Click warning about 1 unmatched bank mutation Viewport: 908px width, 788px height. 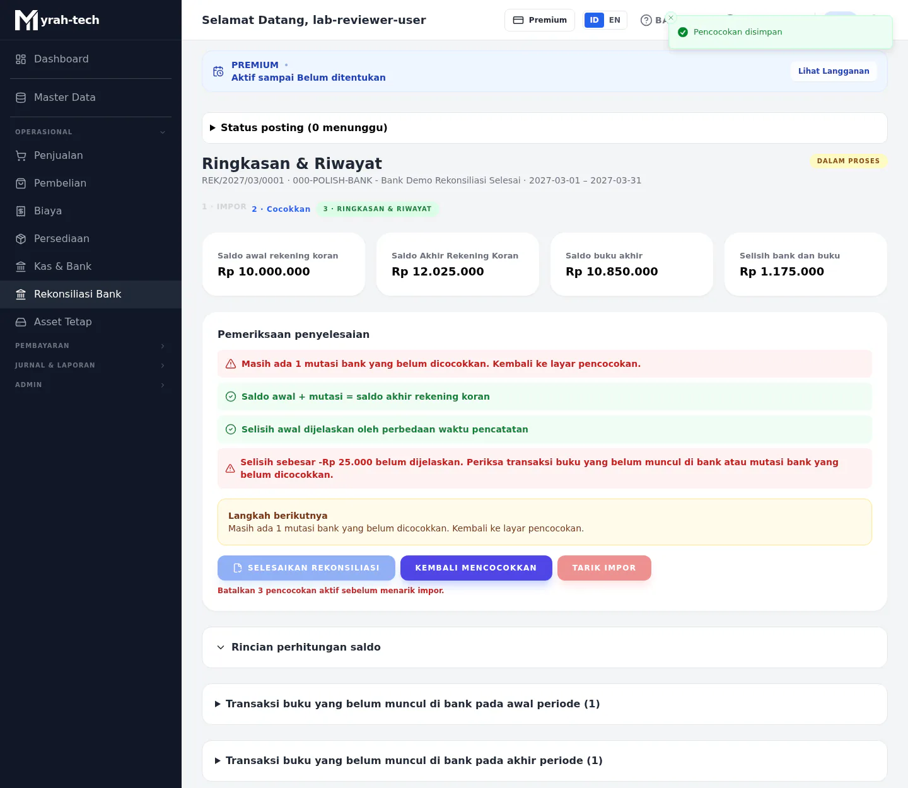545,364
